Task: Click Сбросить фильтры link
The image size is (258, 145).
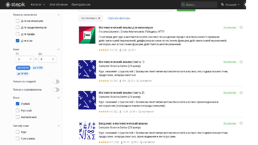Action: (119, 18)
